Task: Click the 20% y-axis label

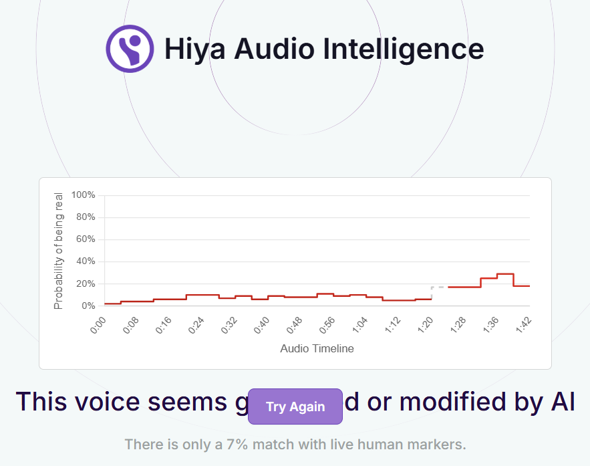Action: click(x=86, y=284)
